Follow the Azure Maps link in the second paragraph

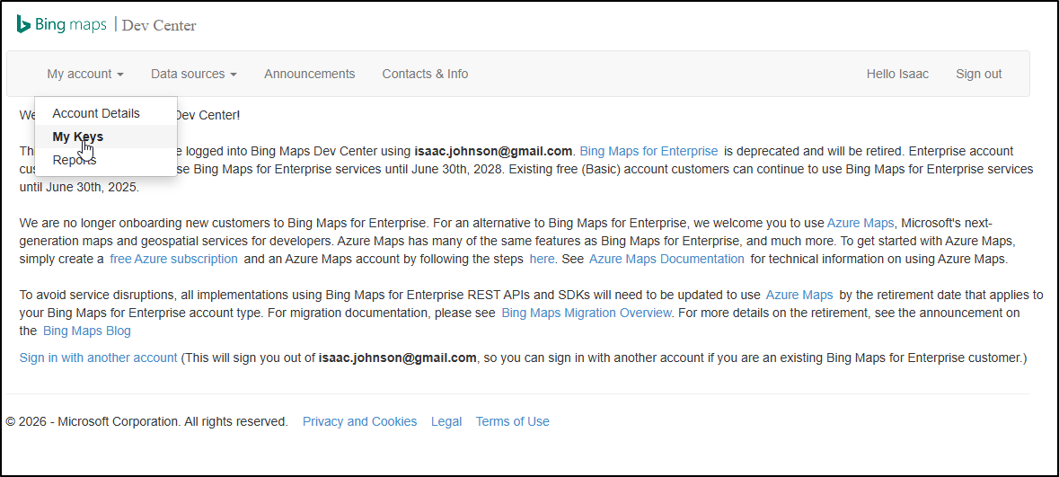(x=860, y=223)
